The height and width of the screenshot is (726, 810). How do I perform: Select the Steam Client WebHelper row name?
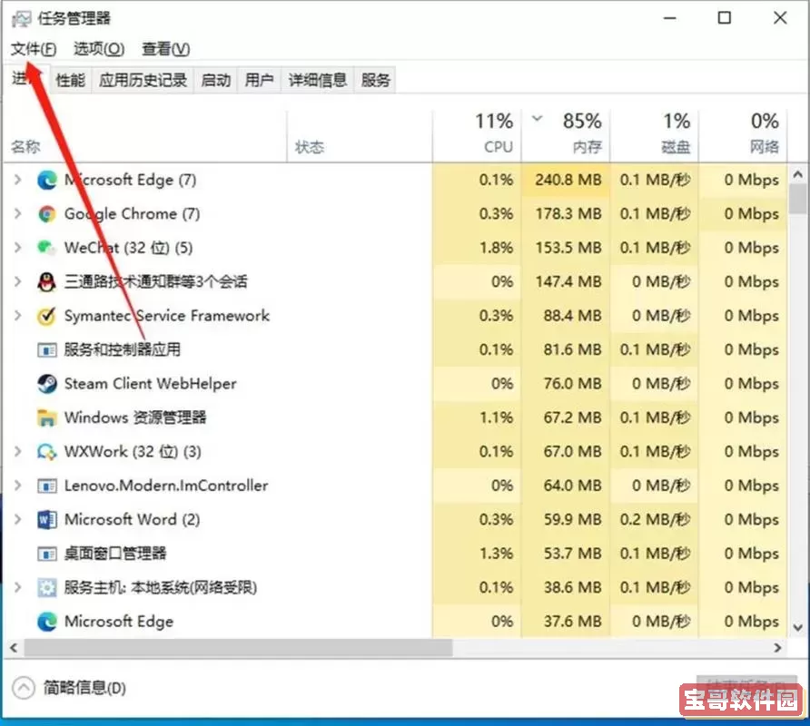[x=150, y=384]
